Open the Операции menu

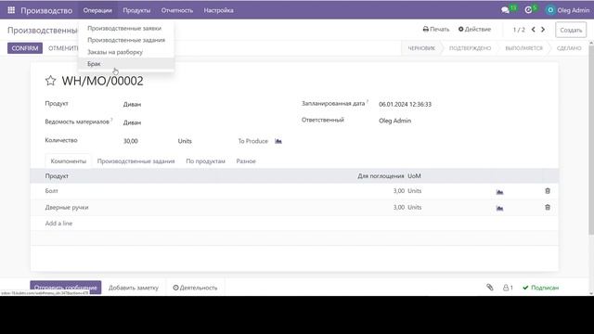(97, 10)
